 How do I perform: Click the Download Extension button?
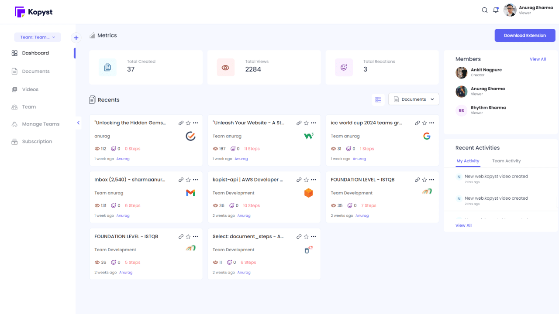point(524,35)
